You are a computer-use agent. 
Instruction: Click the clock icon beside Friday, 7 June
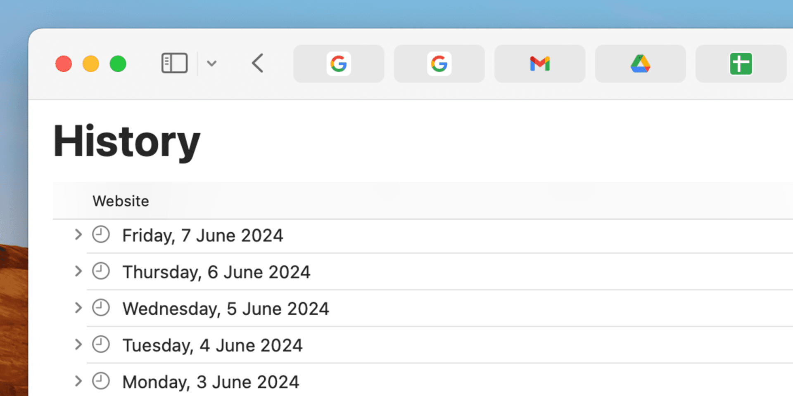pos(100,234)
